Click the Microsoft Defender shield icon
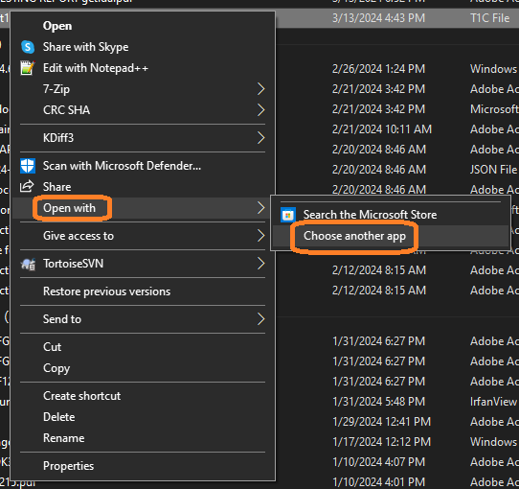Image resolution: width=519 pixels, height=489 pixels. (28, 166)
